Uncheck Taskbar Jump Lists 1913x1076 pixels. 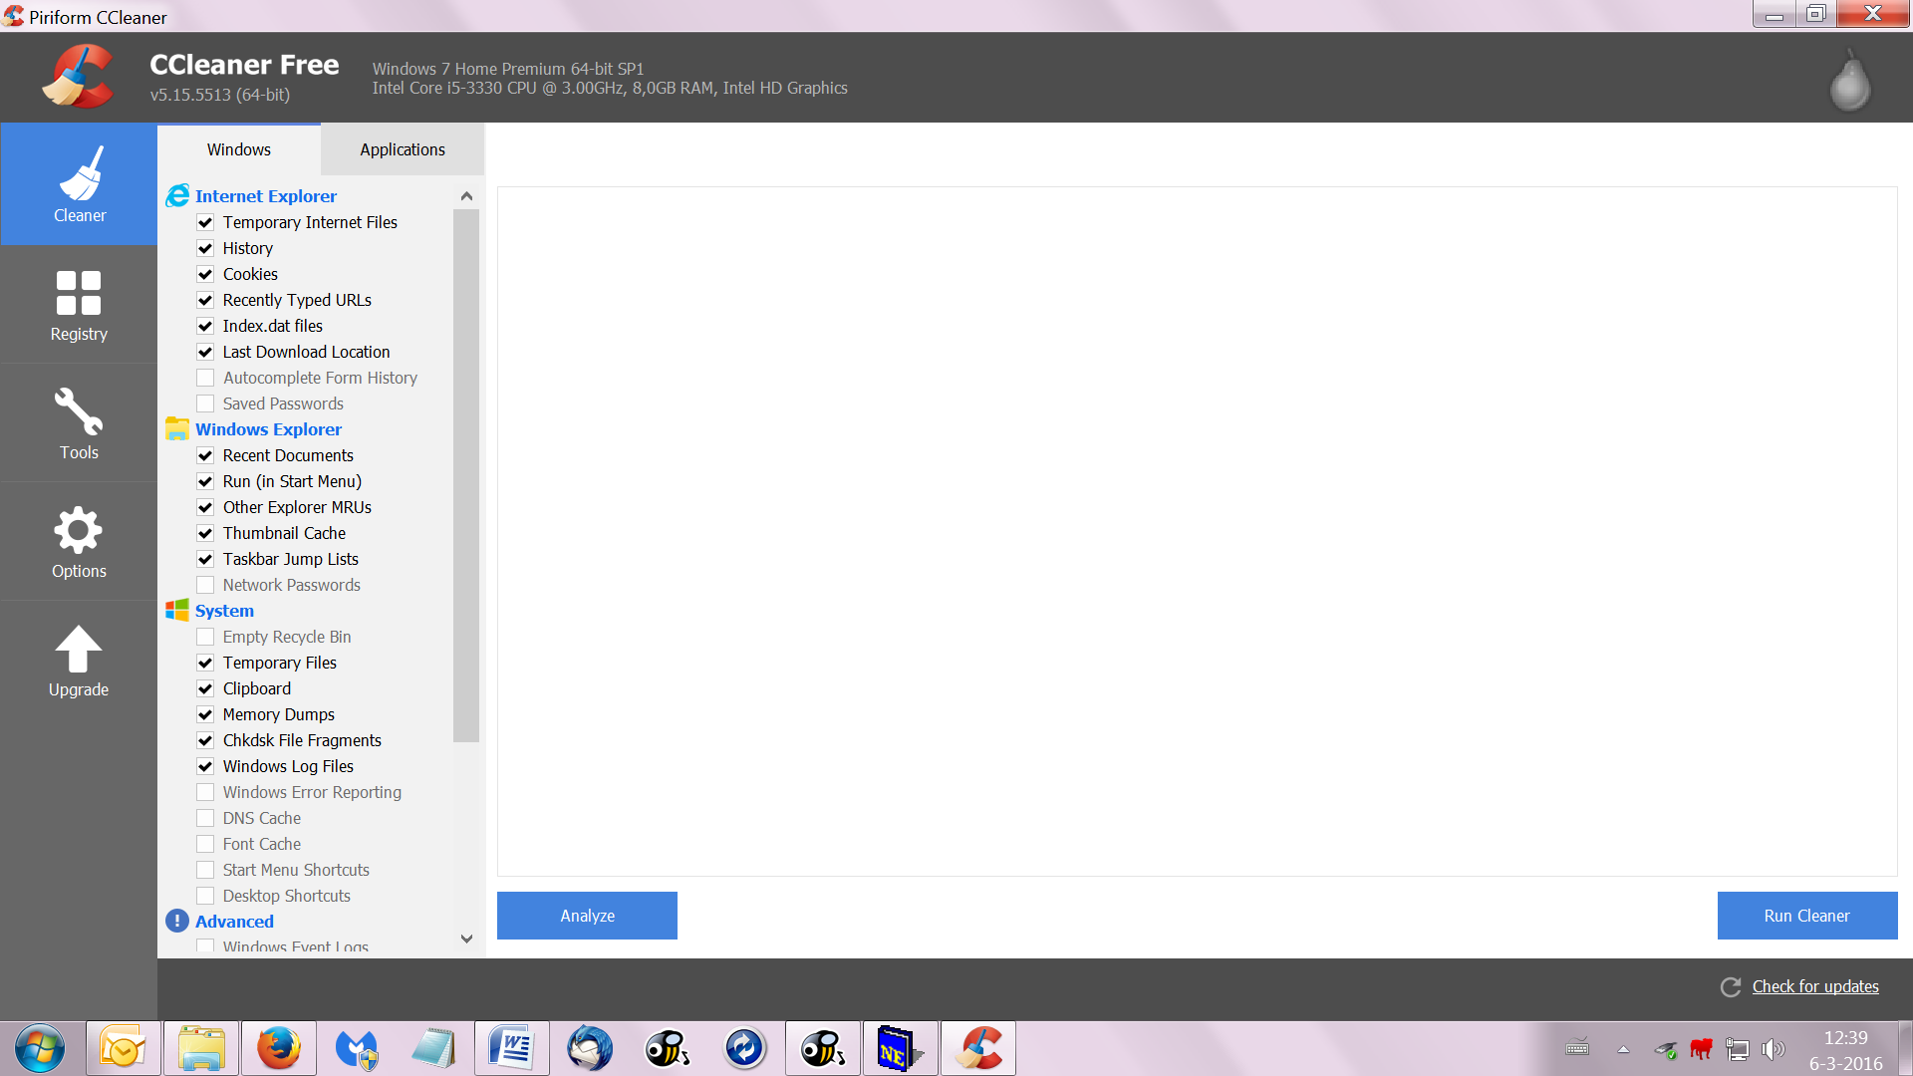tap(205, 559)
